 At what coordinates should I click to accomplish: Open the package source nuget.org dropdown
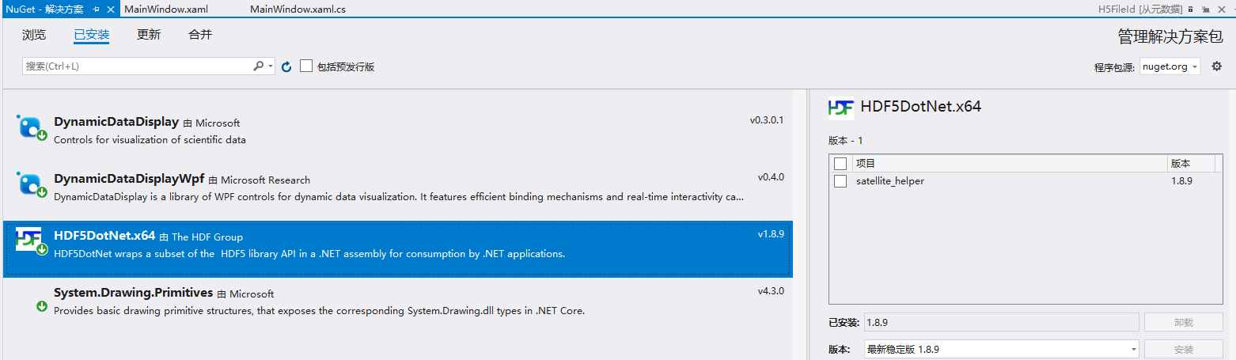click(1170, 66)
